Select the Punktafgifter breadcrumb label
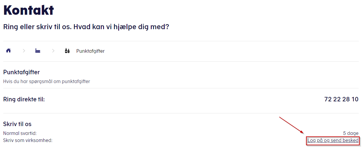The image size is (362, 147). click(x=90, y=51)
